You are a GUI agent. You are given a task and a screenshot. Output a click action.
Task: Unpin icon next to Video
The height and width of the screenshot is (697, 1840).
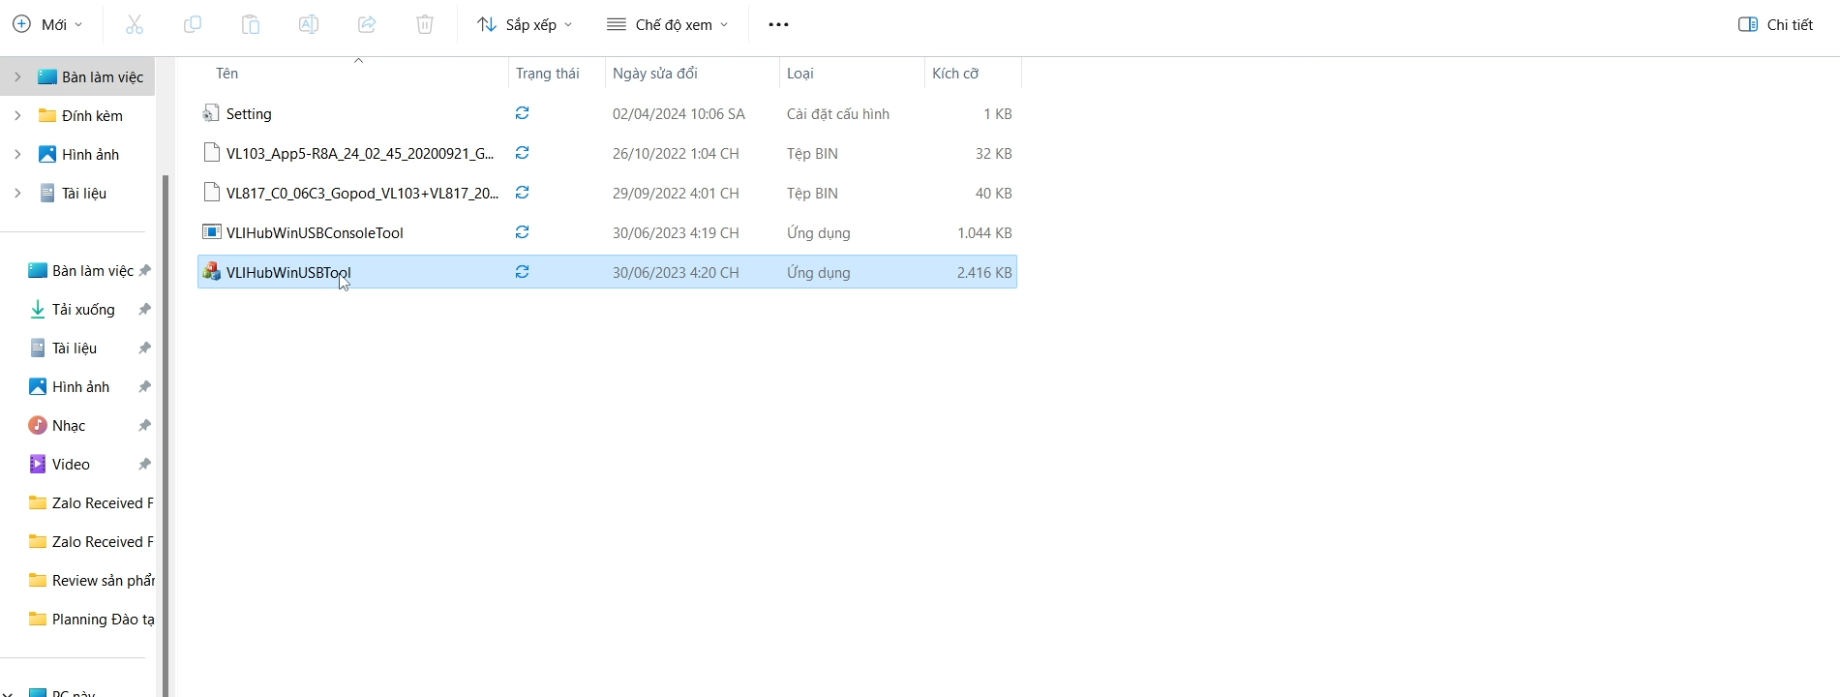click(144, 465)
